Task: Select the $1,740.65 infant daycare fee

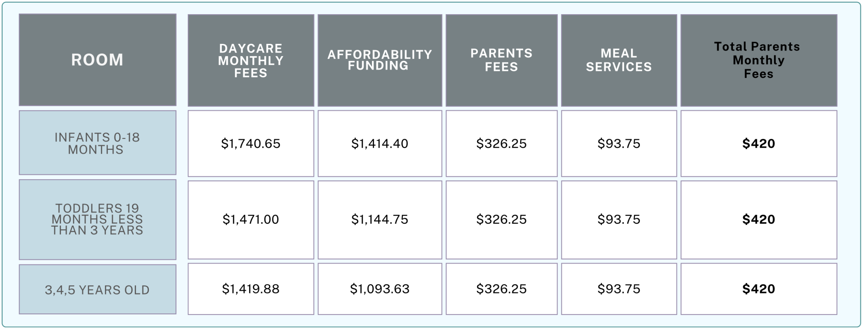Action: 251,143
